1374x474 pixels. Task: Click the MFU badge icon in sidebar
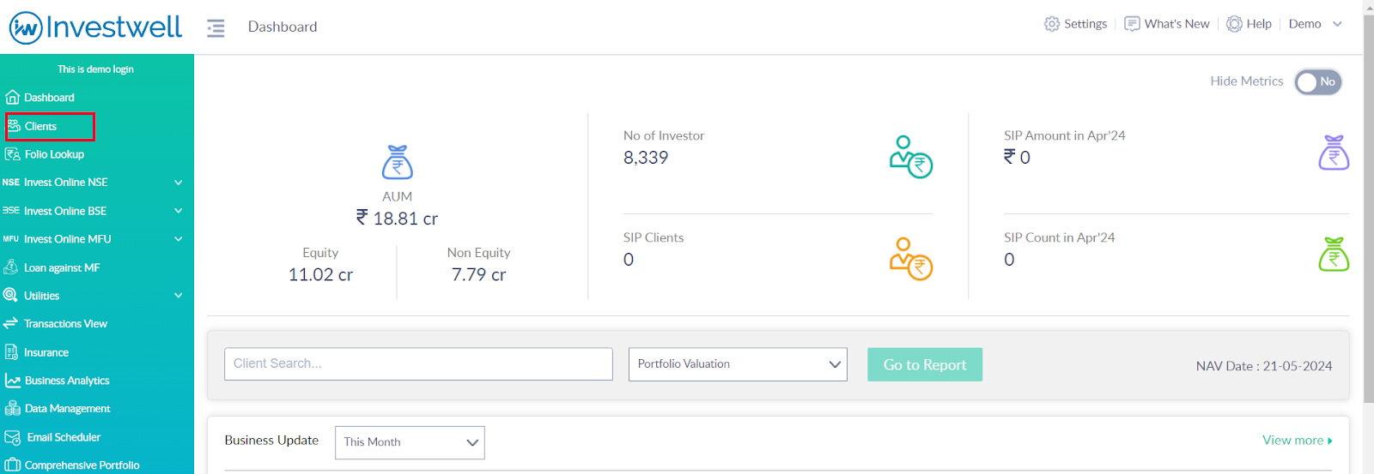click(11, 239)
